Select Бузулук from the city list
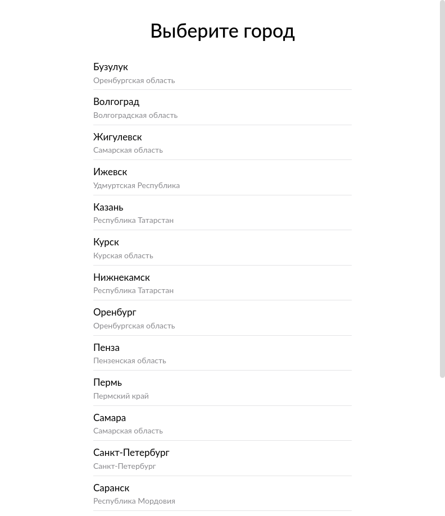 pos(111,67)
